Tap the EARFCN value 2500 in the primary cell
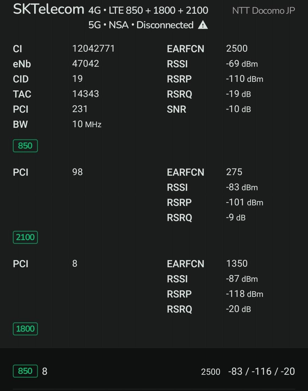This screenshot has height=391, width=308. [x=237, y=49]
